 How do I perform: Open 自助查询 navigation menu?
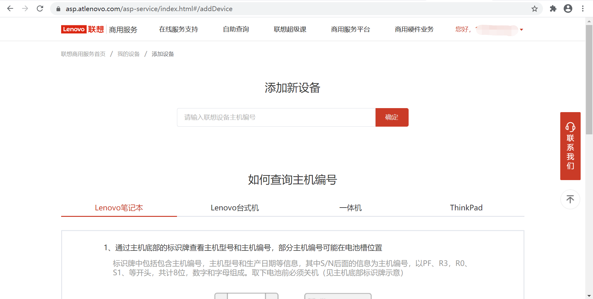(236, 29)
